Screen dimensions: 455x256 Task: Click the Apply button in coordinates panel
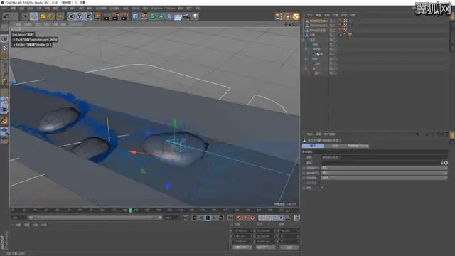pyautogui.click(x=289, y=247)
